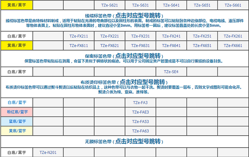249x157 pixels.
Task: Select 黄底/黑字 label in the TZe-FX611 row
Action: point(17,45)
